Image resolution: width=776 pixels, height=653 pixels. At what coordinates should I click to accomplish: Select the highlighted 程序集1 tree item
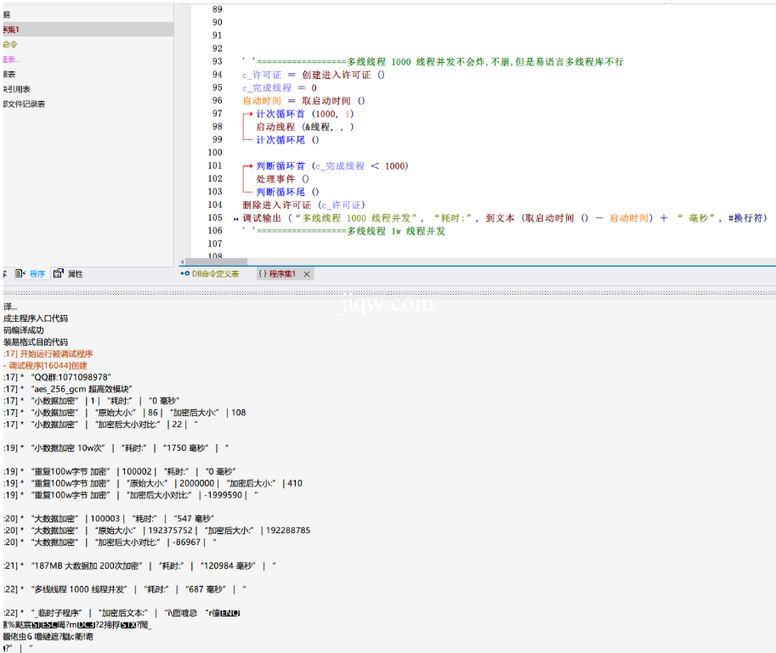(x=12, y=30)
